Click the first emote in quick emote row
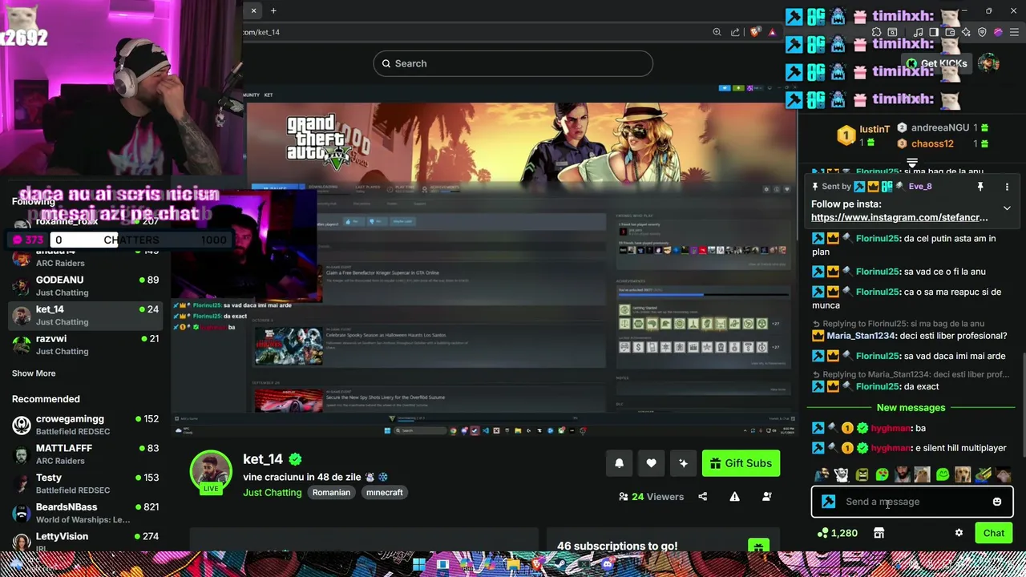Viewport: 1026px width, 577px height. click(x=822, y=475)
